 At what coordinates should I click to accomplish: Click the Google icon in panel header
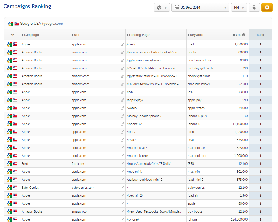point(11,24)
